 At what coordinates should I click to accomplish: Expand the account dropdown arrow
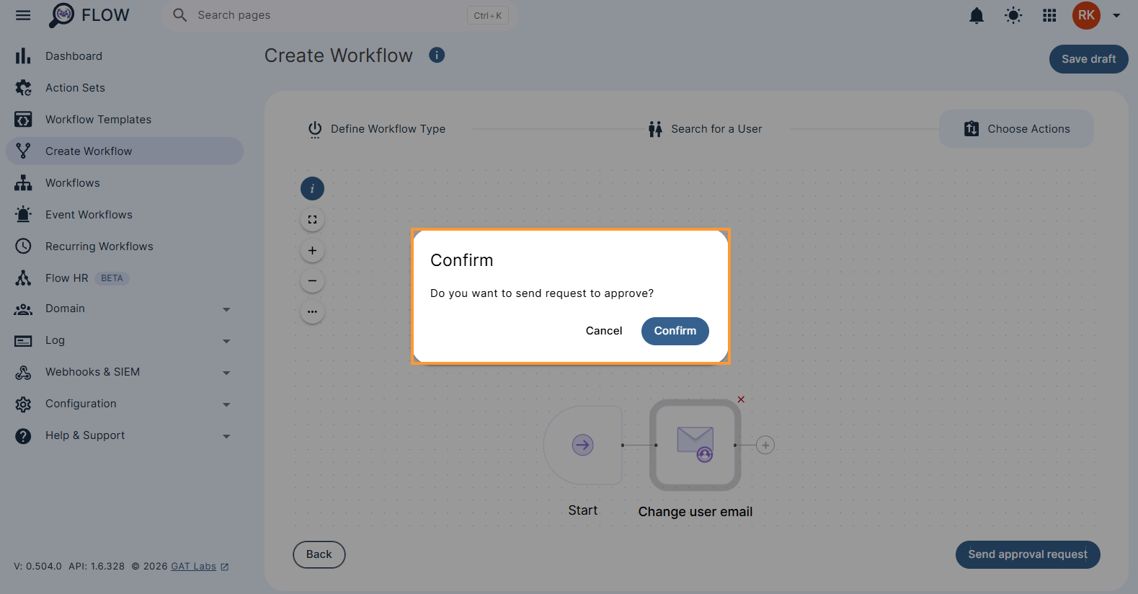click(x=1116, y=15)
